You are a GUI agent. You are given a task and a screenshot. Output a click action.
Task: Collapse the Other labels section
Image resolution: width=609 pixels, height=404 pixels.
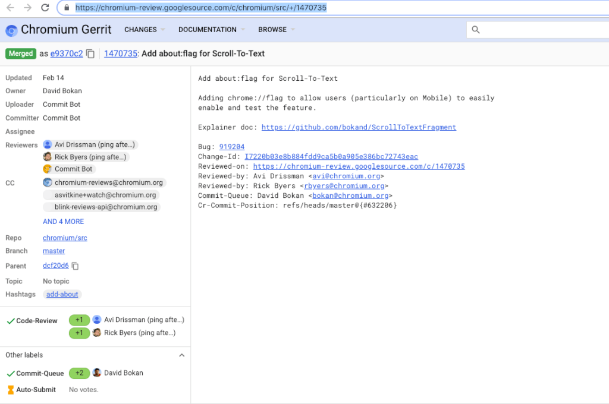(181, 355)
